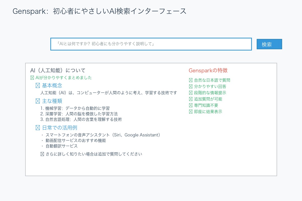The width and height of the screenshot is (302, 201).
Task: Click the 基本概念 section title
Action: click(52, 86)
